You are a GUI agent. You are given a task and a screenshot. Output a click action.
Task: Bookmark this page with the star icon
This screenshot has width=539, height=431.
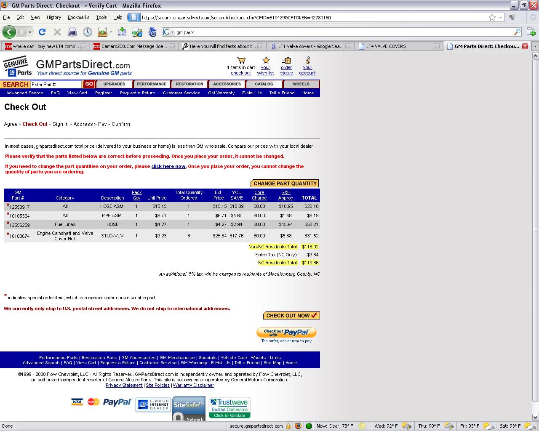coord(492,18)
